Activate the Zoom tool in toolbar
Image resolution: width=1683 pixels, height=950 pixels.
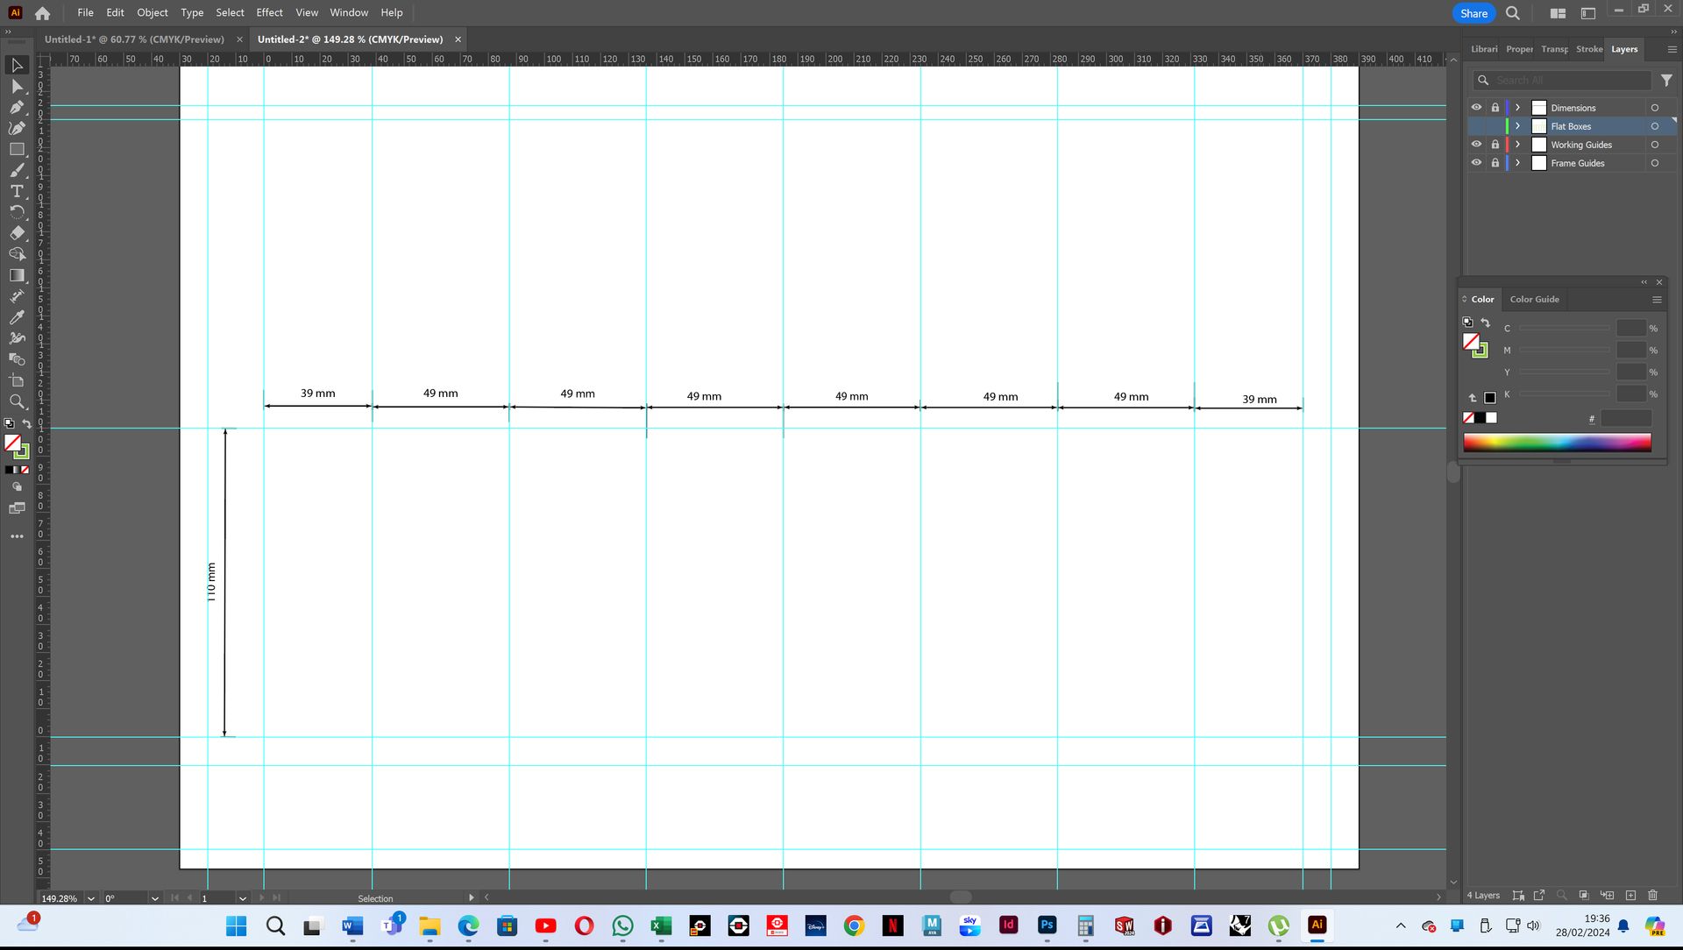(x=17, y=401)
